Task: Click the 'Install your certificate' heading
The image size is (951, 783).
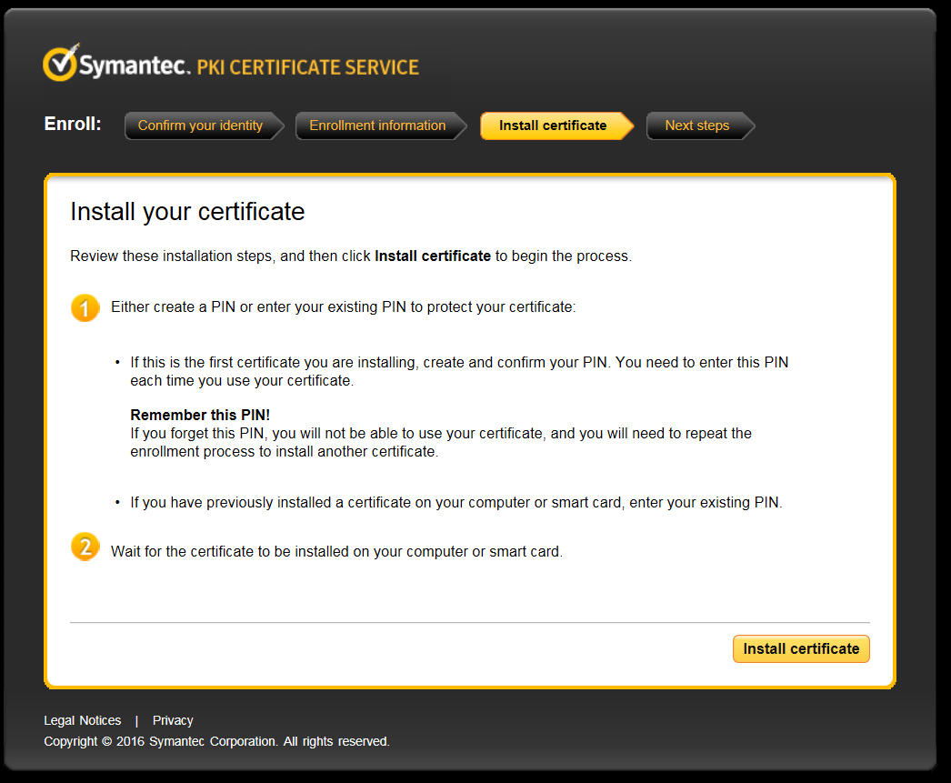Action: pyautogui.click(x=187, y=212)
